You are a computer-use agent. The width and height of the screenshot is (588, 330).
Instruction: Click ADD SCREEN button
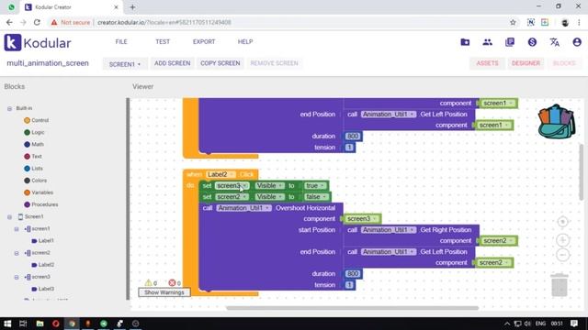(x=172, y=63)
